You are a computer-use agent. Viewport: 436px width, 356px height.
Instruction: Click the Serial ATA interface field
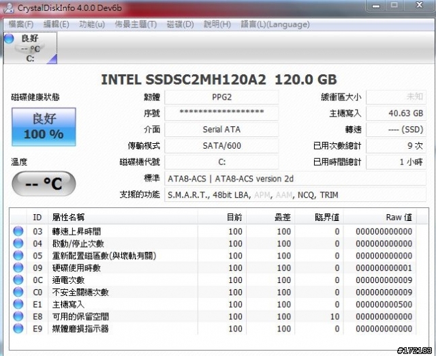[221, 130]
